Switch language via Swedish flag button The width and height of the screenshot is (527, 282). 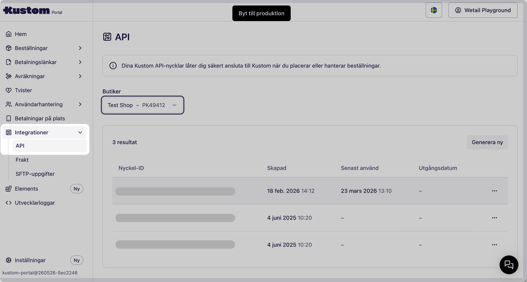coord(434,10)
